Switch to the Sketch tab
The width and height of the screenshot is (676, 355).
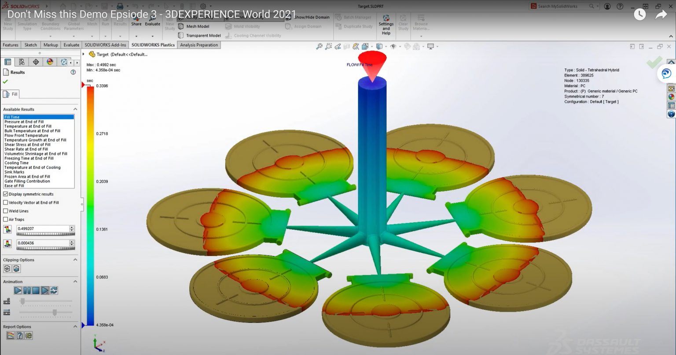click(x=31, y=45)
